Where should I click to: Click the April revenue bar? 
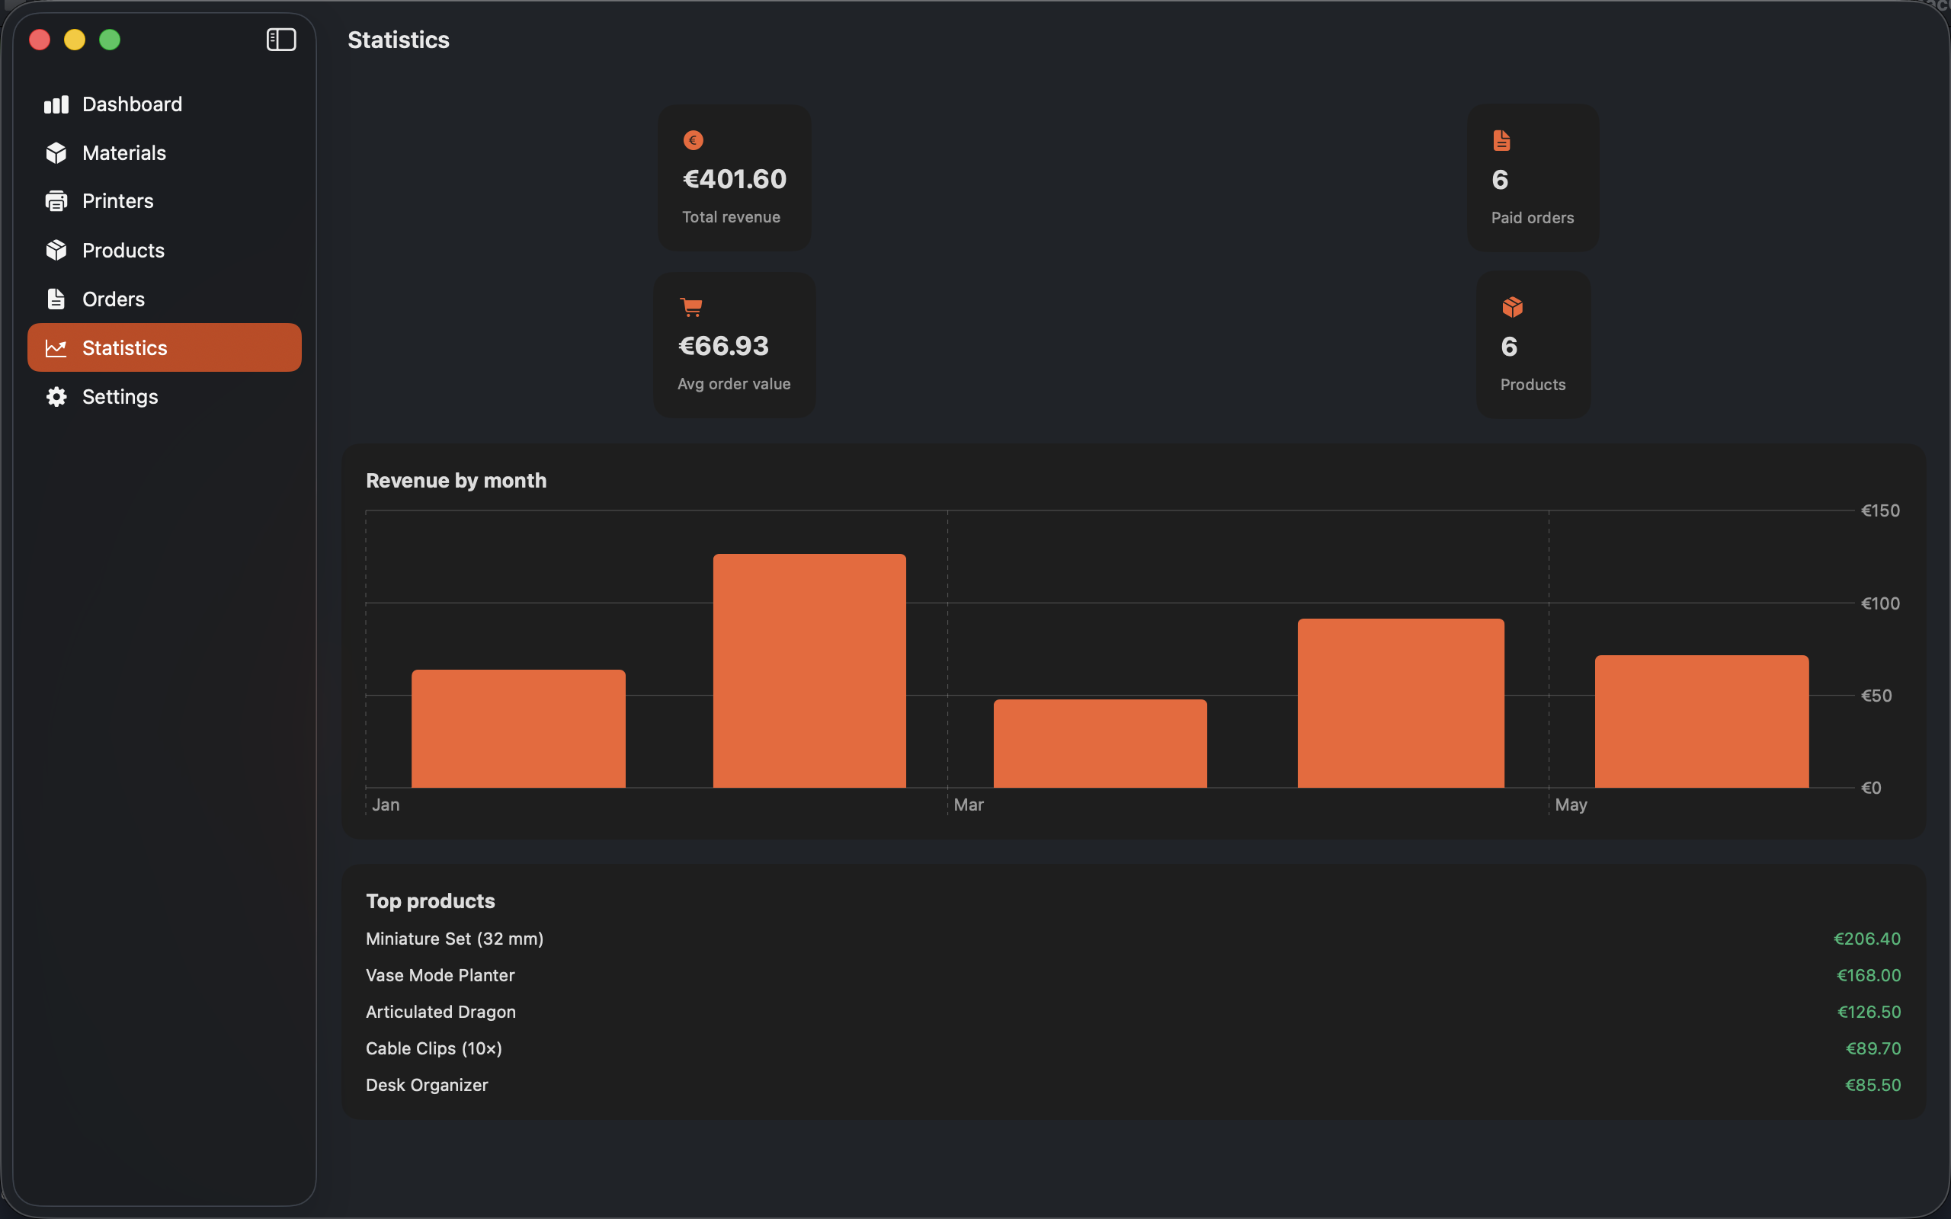click(x=1402, y=703)
